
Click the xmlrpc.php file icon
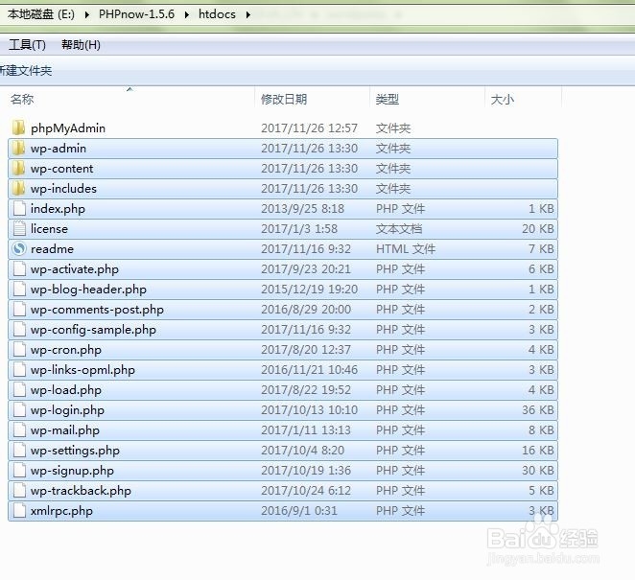coord(19,511)
